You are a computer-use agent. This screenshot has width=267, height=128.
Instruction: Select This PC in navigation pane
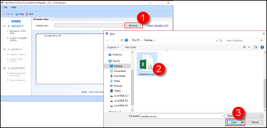click(x=114, y=61)
